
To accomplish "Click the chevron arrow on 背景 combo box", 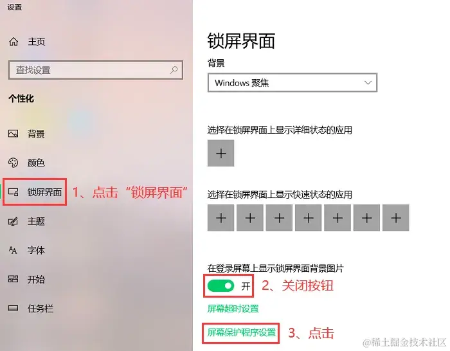I will 368,83.
